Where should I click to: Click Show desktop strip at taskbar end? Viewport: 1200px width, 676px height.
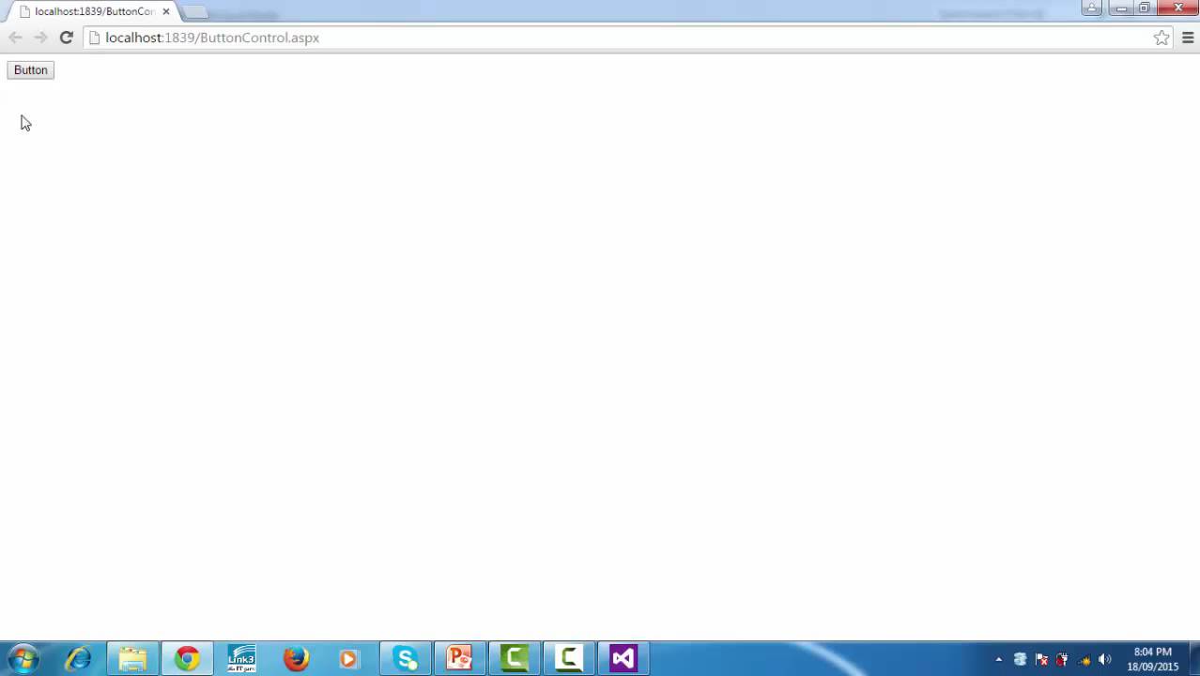1193,659
